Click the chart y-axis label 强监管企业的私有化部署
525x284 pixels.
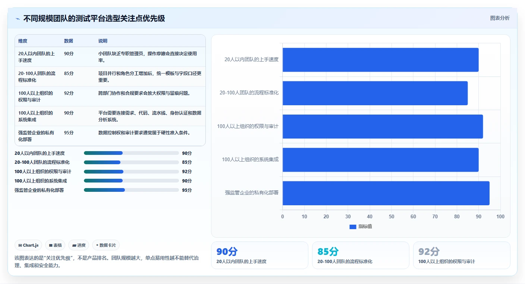pyautogui.click(x=252, y=193)
